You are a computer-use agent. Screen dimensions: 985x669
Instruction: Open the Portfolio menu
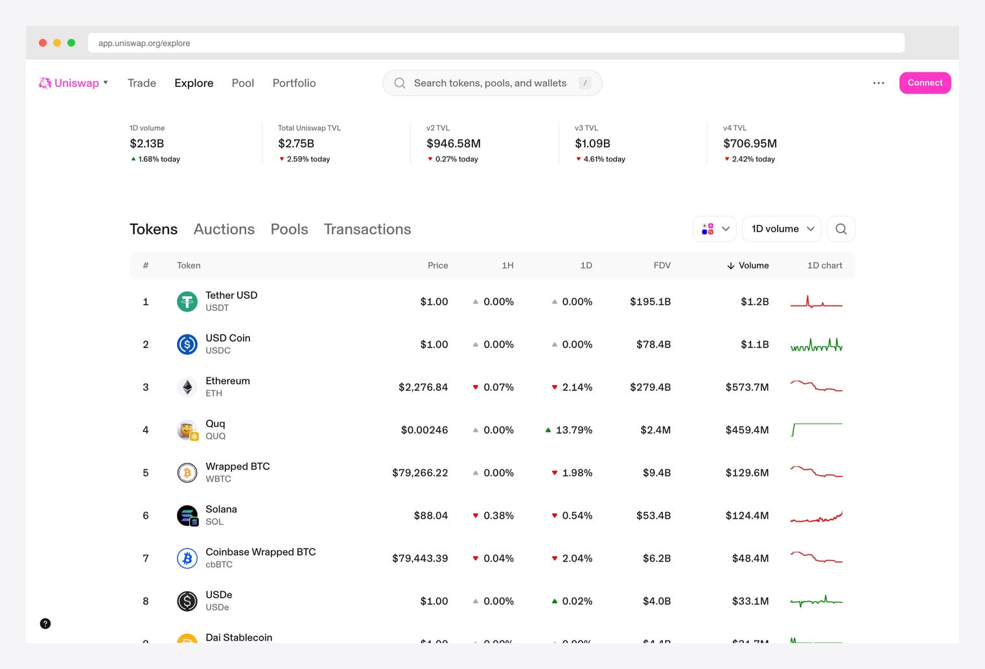click(x=294, y=83)
